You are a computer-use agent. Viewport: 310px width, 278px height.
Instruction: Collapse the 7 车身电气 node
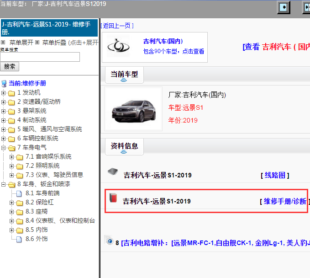[3, 148]
